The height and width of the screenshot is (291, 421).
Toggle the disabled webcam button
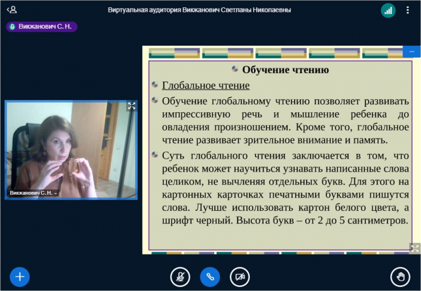[240, 277]
